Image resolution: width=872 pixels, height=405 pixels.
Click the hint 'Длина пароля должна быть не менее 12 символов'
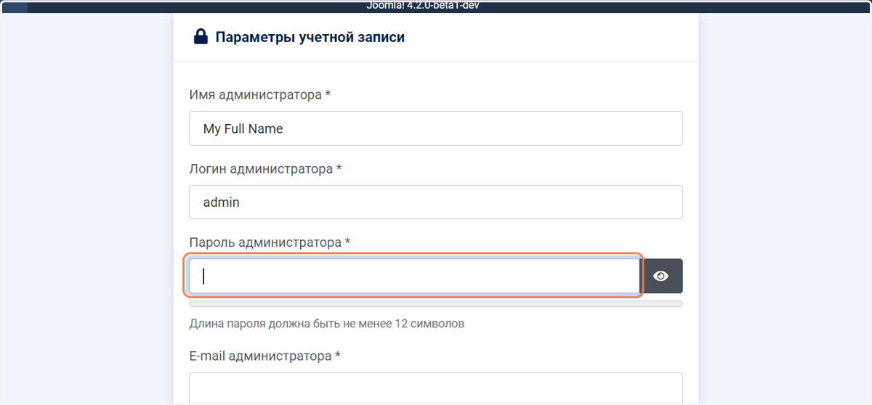point(326,324)
